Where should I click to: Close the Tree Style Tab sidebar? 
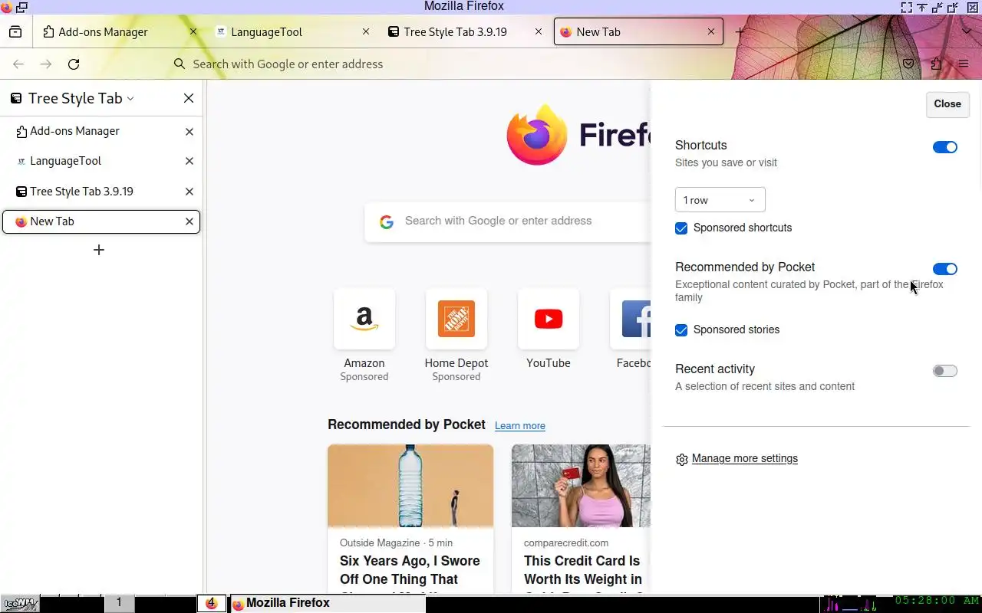(189, 98)
